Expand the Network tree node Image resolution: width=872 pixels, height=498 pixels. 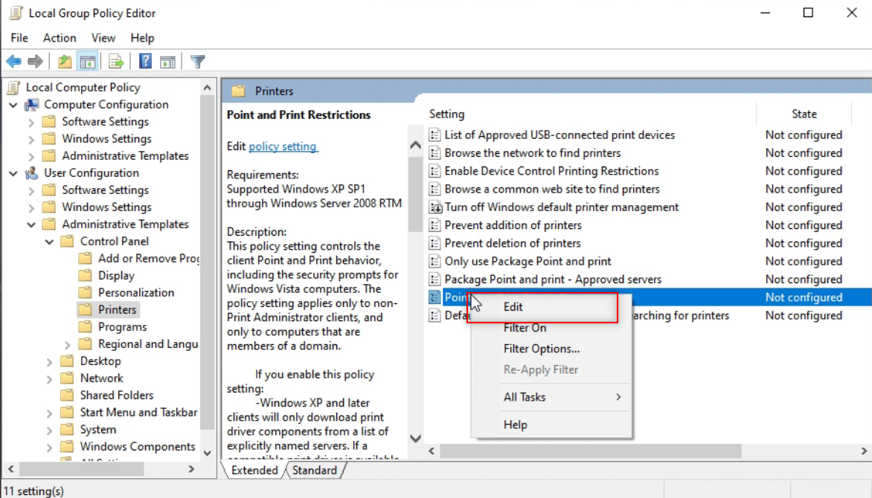(x=49, y=379)
